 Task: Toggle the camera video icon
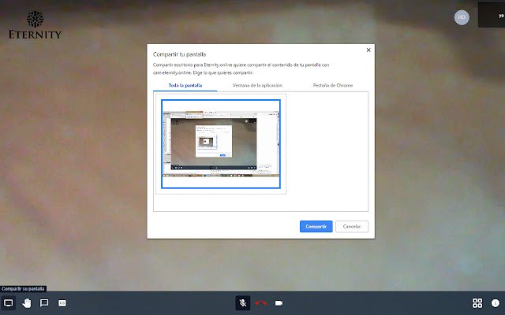(279, 302)
